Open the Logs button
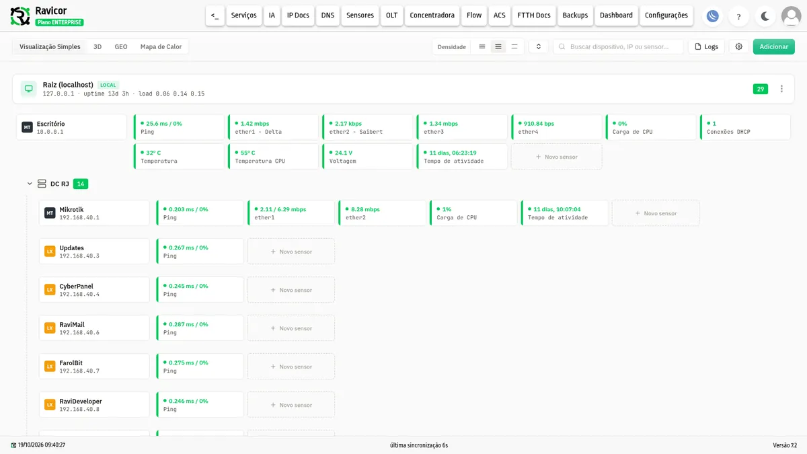 pos(706,46)
